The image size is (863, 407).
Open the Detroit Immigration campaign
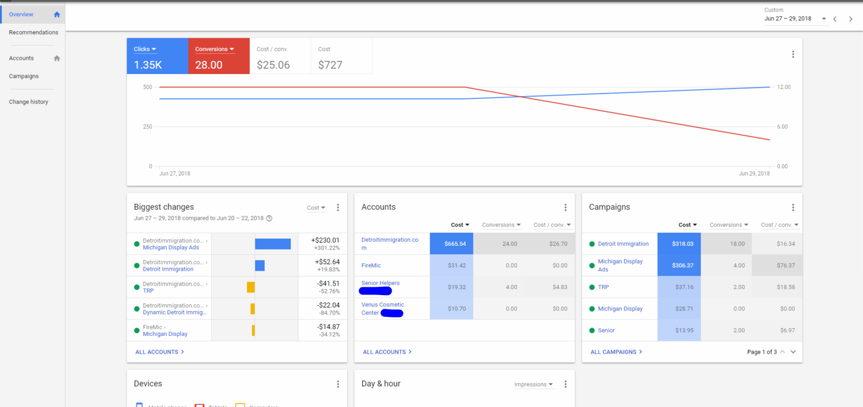623,244
